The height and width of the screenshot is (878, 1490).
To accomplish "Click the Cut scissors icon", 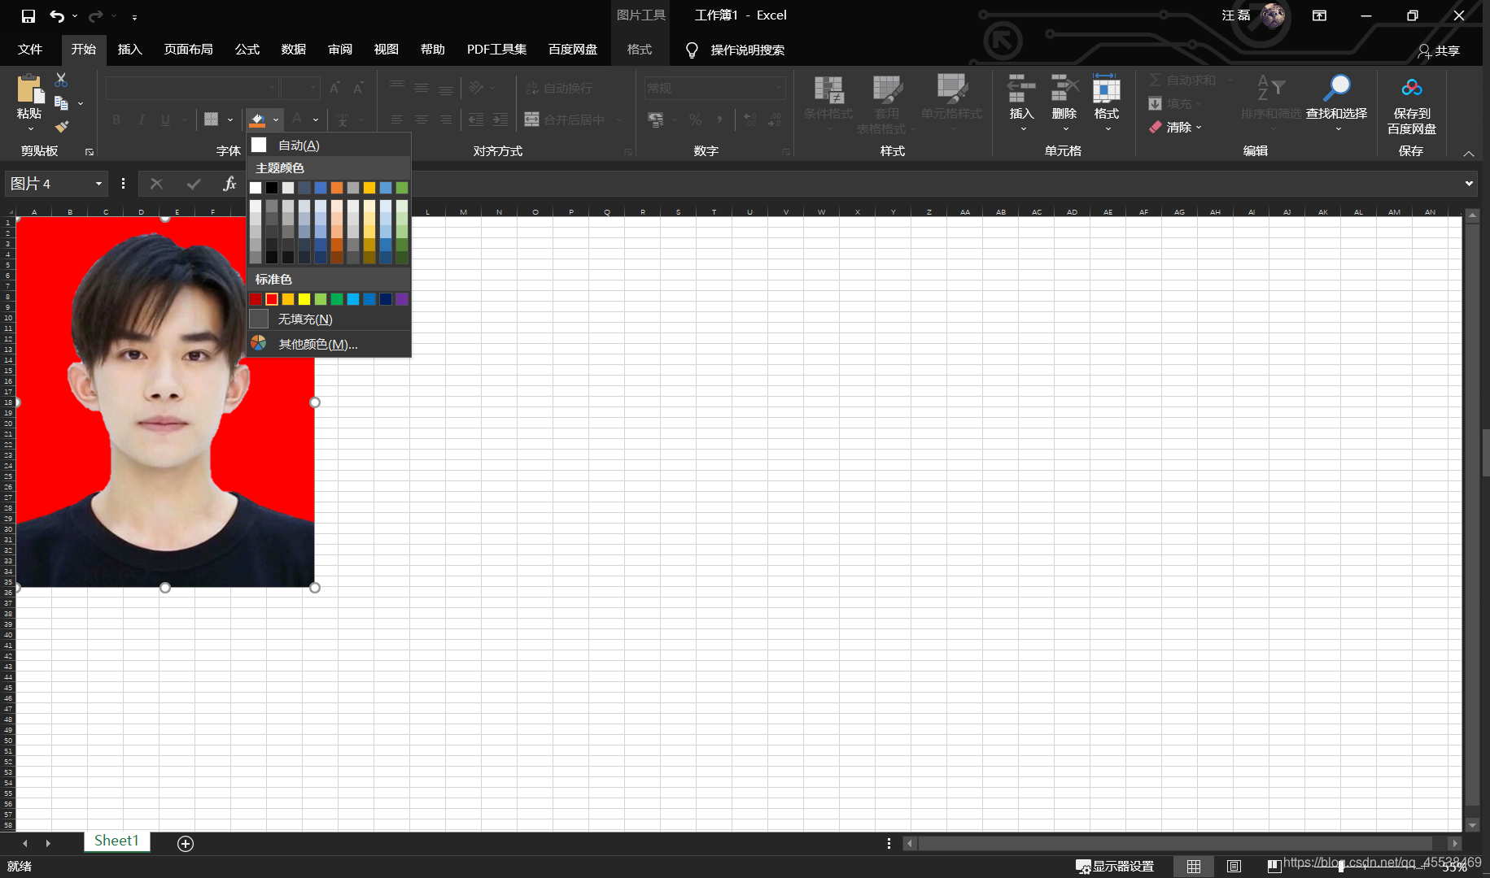I will coord(61,80).
